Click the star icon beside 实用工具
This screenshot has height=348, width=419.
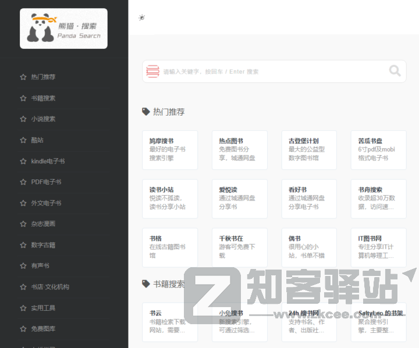point(23,308)
